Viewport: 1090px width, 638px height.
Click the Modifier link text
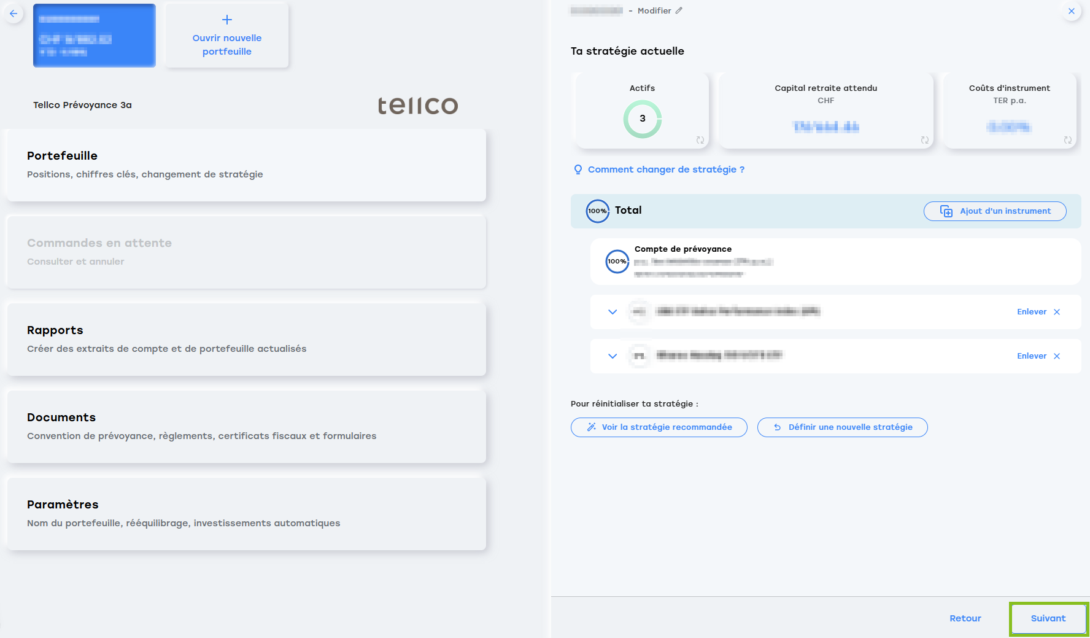[654, 10]
